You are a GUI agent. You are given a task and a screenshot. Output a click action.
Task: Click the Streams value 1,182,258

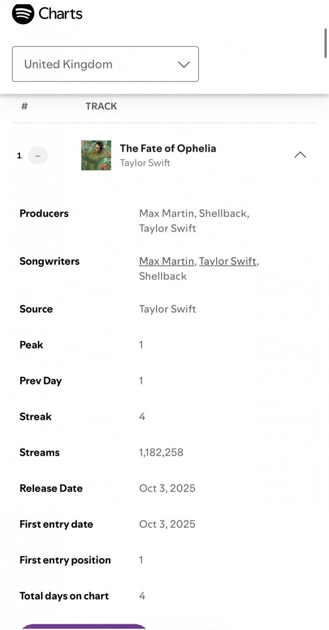(x=161, y=453)
